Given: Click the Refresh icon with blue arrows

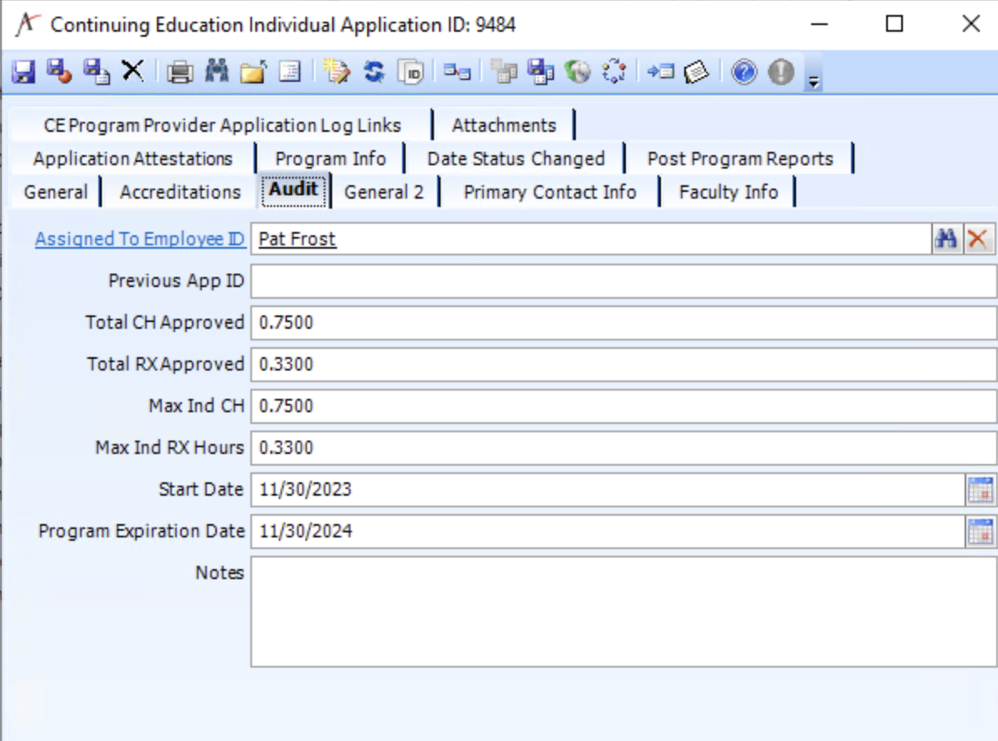Looking at the screenshot, I should [373, 72].
